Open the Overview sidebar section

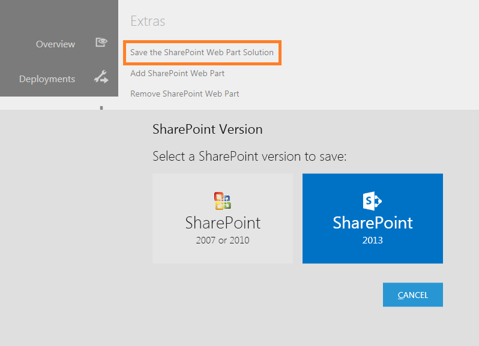(55, 44)
